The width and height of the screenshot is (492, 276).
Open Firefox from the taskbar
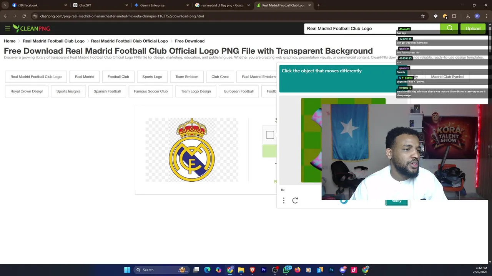298,270
